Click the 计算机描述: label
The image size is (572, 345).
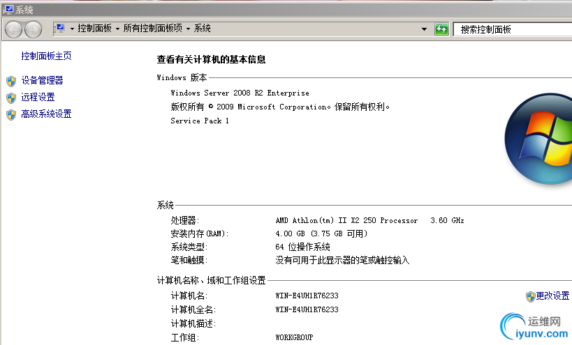pyautogui.click(x=193, y=323)
